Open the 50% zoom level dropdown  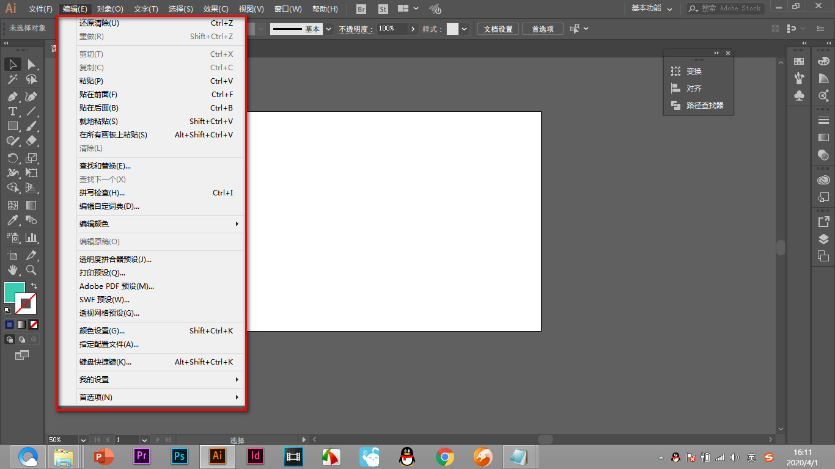click(83, 440)
